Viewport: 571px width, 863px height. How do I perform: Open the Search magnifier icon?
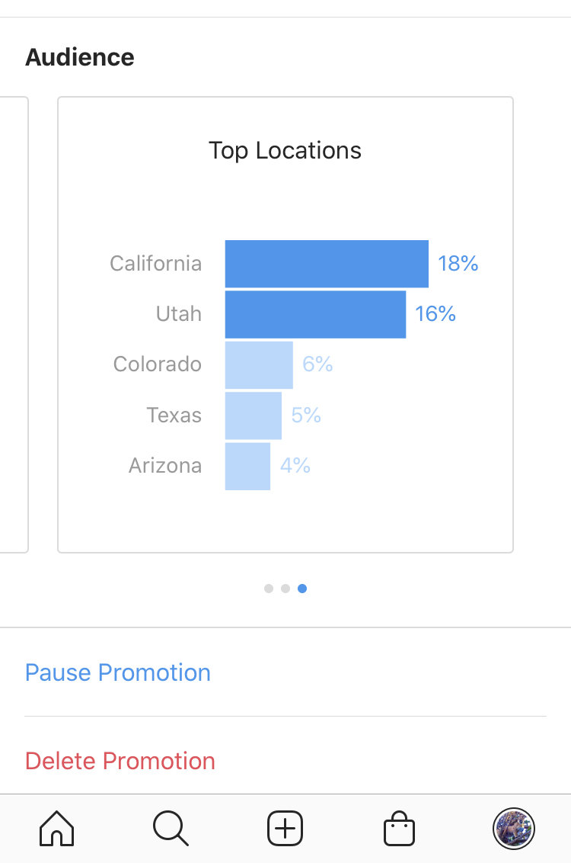pyautogui.click(x=171, y=828)
